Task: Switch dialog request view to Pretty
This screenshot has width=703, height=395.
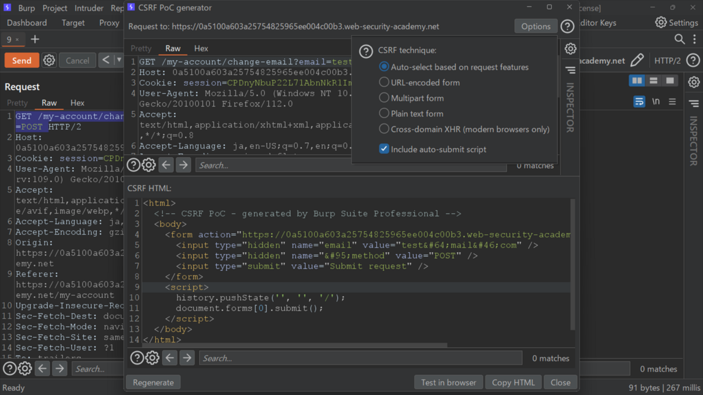Action: click(141, 48)
